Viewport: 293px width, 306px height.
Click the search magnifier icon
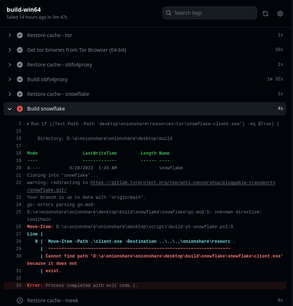pos(169,13)
